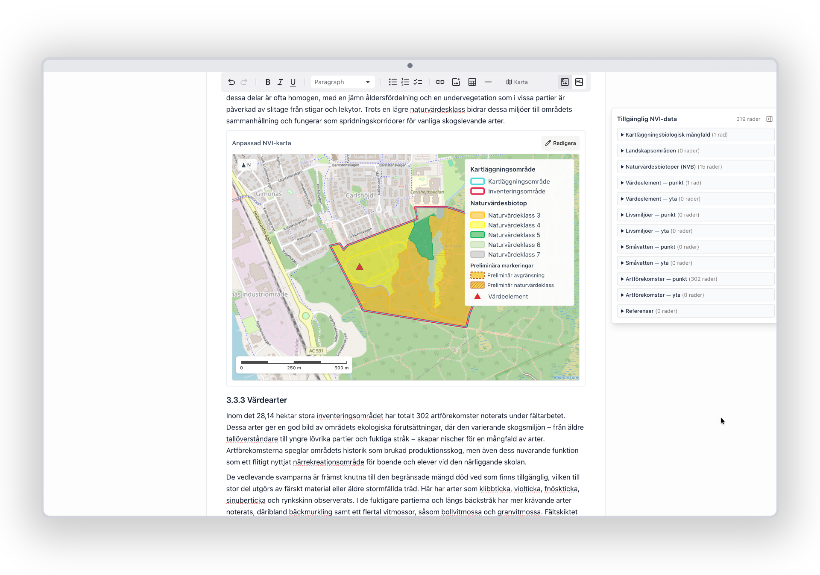The height and width of the screenshot is (575, 820).
Task: Switch to rich text view mode
Action: [565, 82]
